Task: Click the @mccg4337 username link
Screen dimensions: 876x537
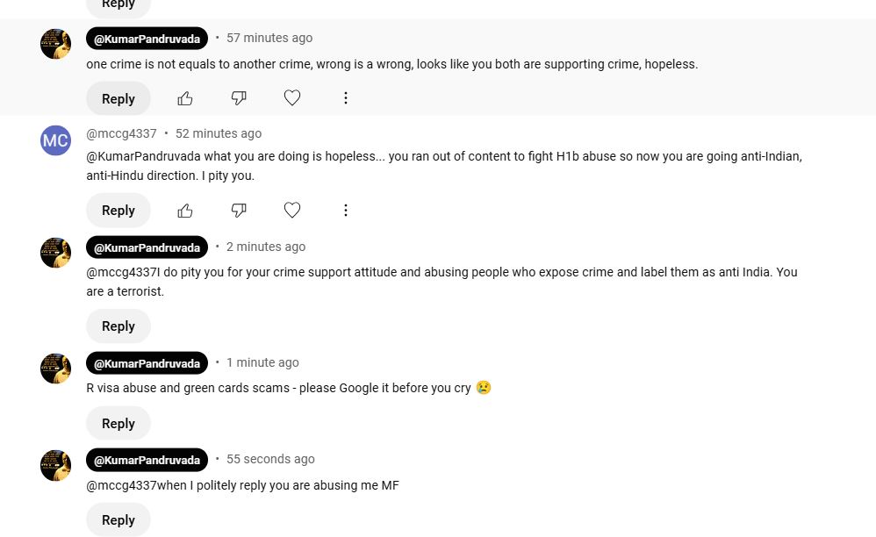Action: tap(121, 133)
